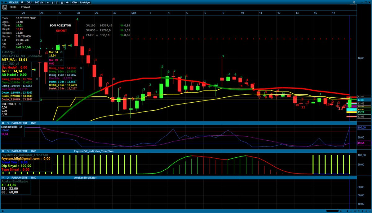Click the Şub month label on the date axis
Viewport: 372px width, 213px height.
(134, 13)
